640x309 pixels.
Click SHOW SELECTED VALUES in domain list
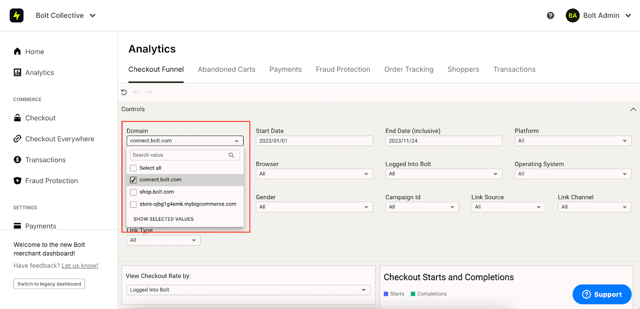164,219
